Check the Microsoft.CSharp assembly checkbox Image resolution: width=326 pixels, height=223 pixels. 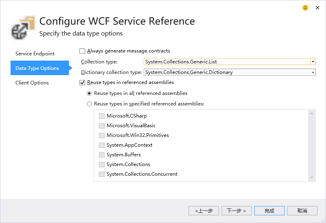(102, 116)
